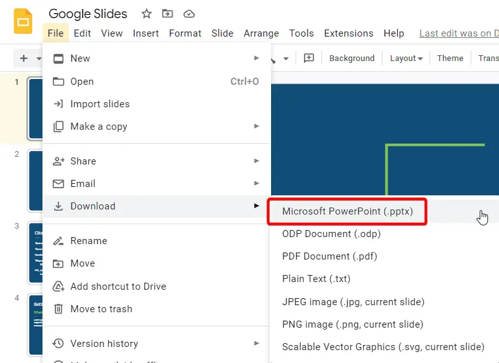Viewport: 499px width, 363px height.
Task: Open the new slide layout dropdown arrow
Action: [39, 58]
